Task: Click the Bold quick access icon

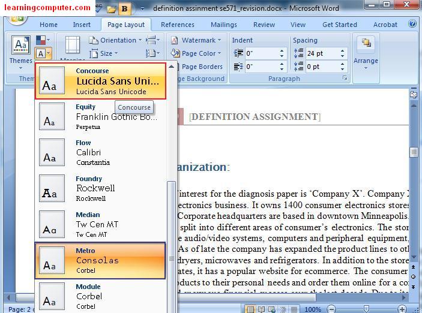Action: point(125,9)
